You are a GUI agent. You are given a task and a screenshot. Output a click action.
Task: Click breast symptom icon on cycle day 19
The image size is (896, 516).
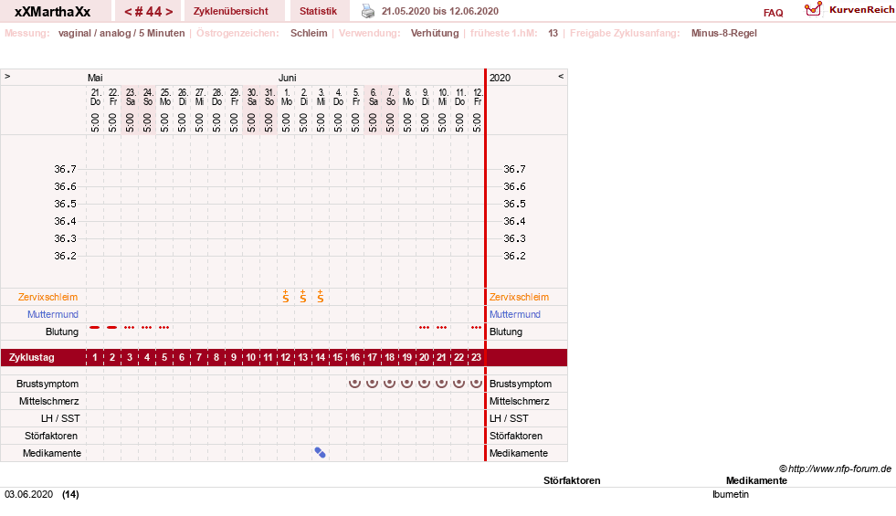(x=406, y=383)
